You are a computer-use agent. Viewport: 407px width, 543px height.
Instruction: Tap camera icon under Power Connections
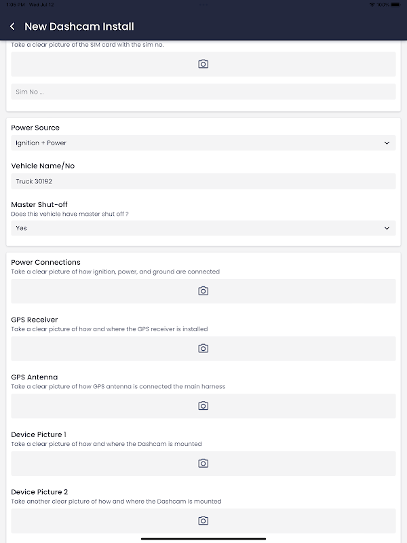coord(203,291)
